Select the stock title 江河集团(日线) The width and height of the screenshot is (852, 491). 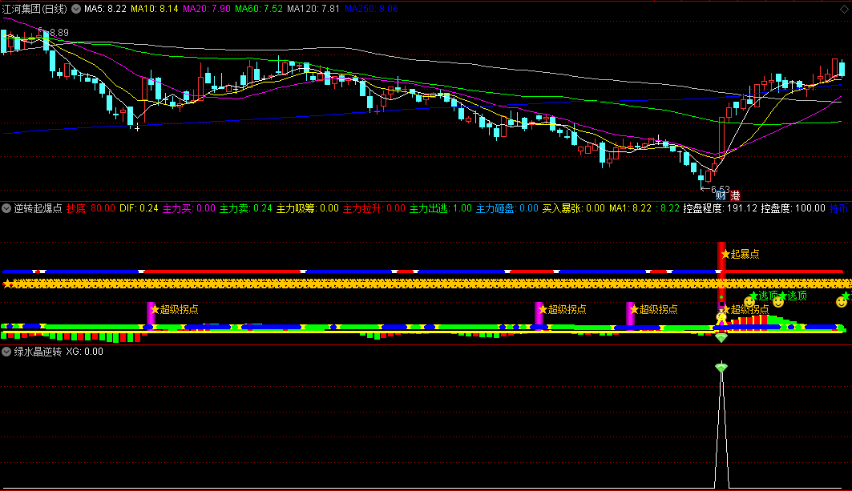(34, 9)
